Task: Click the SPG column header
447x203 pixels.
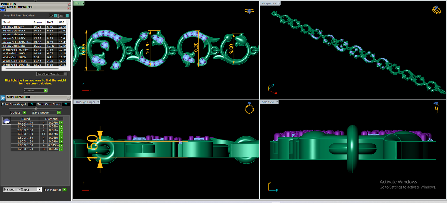Action: (62, 22)
